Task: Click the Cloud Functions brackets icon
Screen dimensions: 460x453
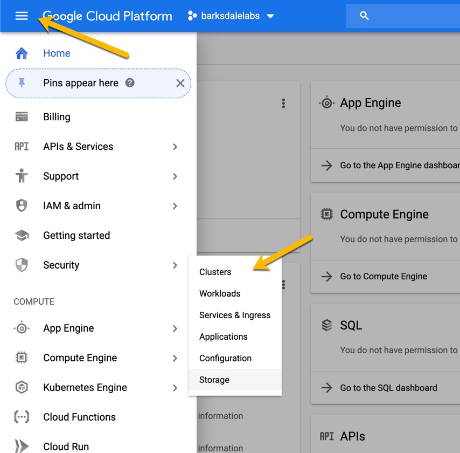Action: click(x=22, y=417)
